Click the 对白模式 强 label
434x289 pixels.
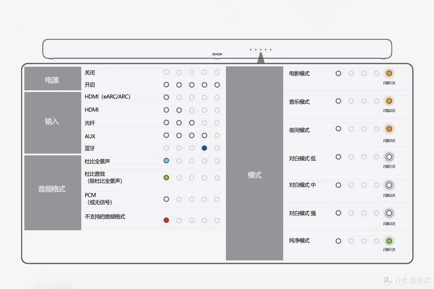click(x=302, y=213)
